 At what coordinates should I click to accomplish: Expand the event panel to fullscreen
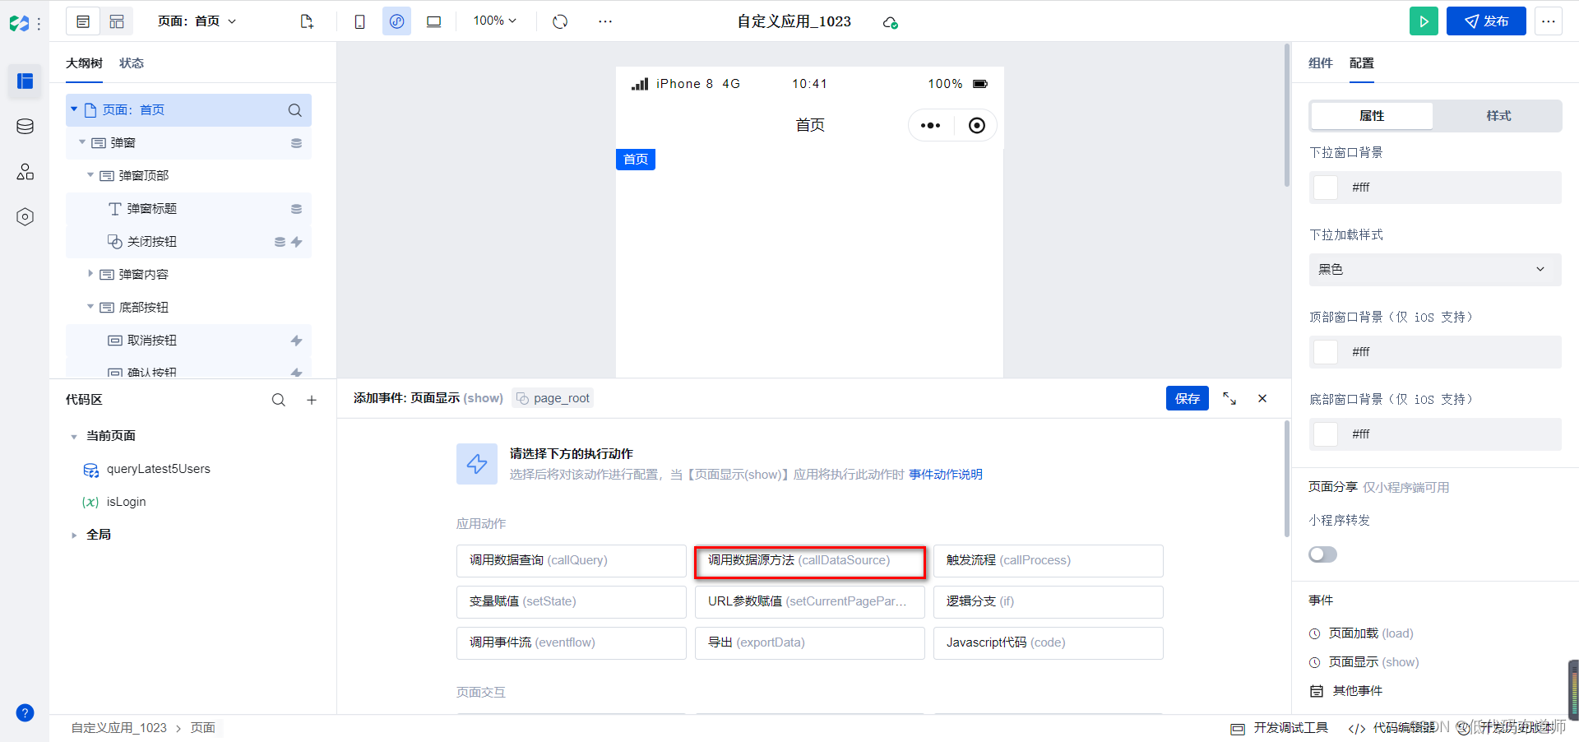pyautogui.click(x=1229, y=398)
